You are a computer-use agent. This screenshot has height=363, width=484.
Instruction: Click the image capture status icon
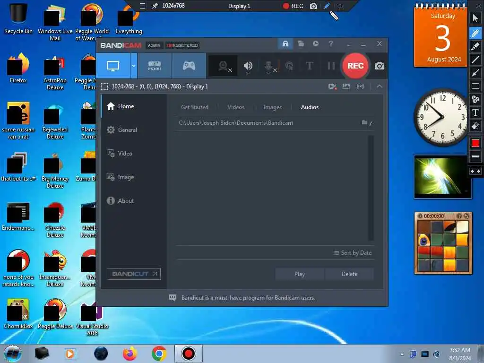pyautogui.click(x=346, y=86)
